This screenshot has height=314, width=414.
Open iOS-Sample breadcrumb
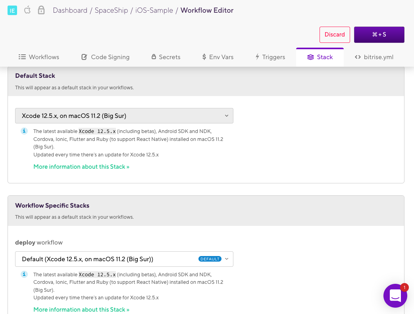pyautogui.click(x=154, y=10)
